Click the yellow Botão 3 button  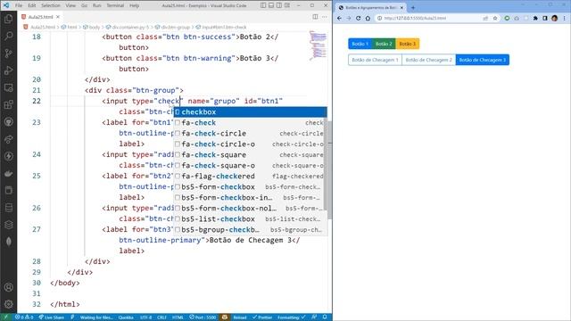(408, 44)
